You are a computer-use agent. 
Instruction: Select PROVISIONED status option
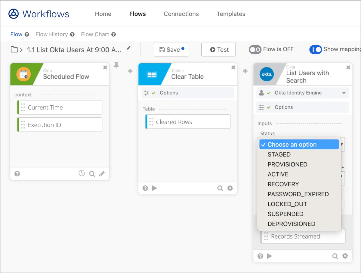click(x=299, y=164)
